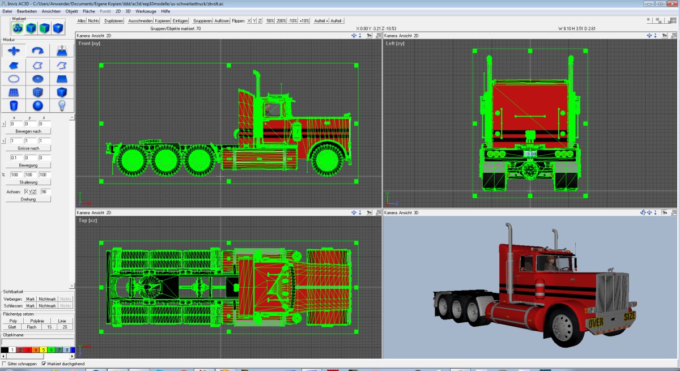The image size is (680, 371).
Task: Add a light with the bulb icon
Action: [x=62, y=106]
